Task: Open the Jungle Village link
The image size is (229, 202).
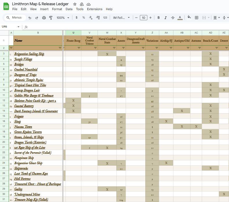Action: [23, 59]
